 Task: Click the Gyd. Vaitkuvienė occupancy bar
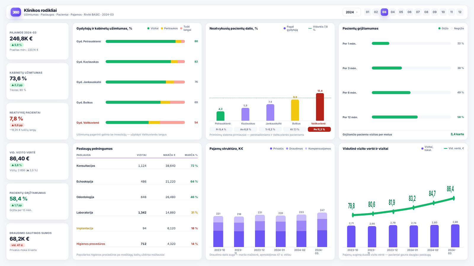(x=145, y=122)
